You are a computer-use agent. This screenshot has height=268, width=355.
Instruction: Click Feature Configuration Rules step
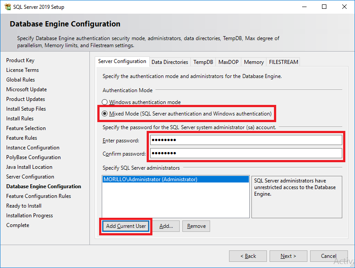point(38,196)
